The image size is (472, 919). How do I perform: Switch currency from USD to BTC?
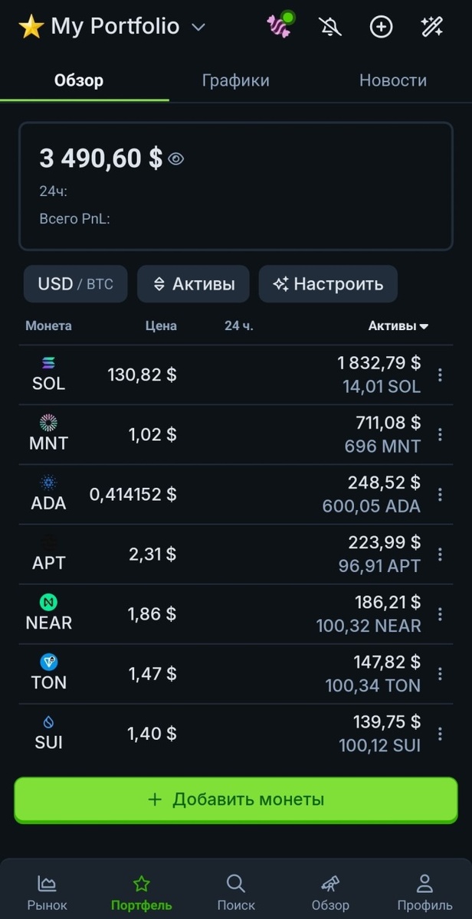(75, 283)
